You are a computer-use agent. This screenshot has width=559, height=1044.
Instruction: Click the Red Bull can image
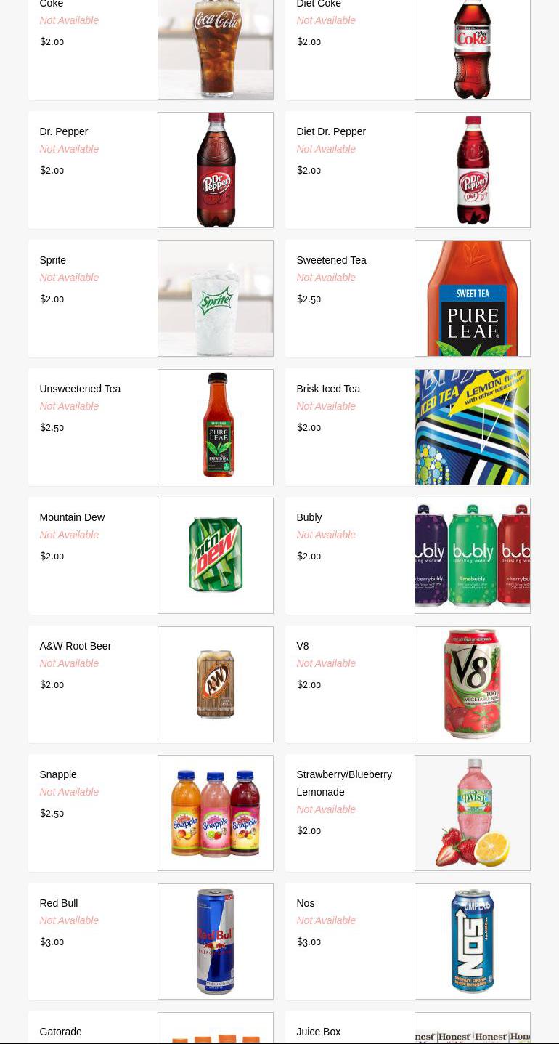click(x=216, y=942)
